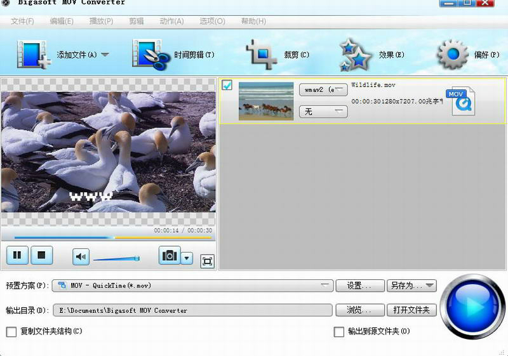Click the MOV QuickTime format icon
The image size is (508, 356).
click(x=461, y=101)
